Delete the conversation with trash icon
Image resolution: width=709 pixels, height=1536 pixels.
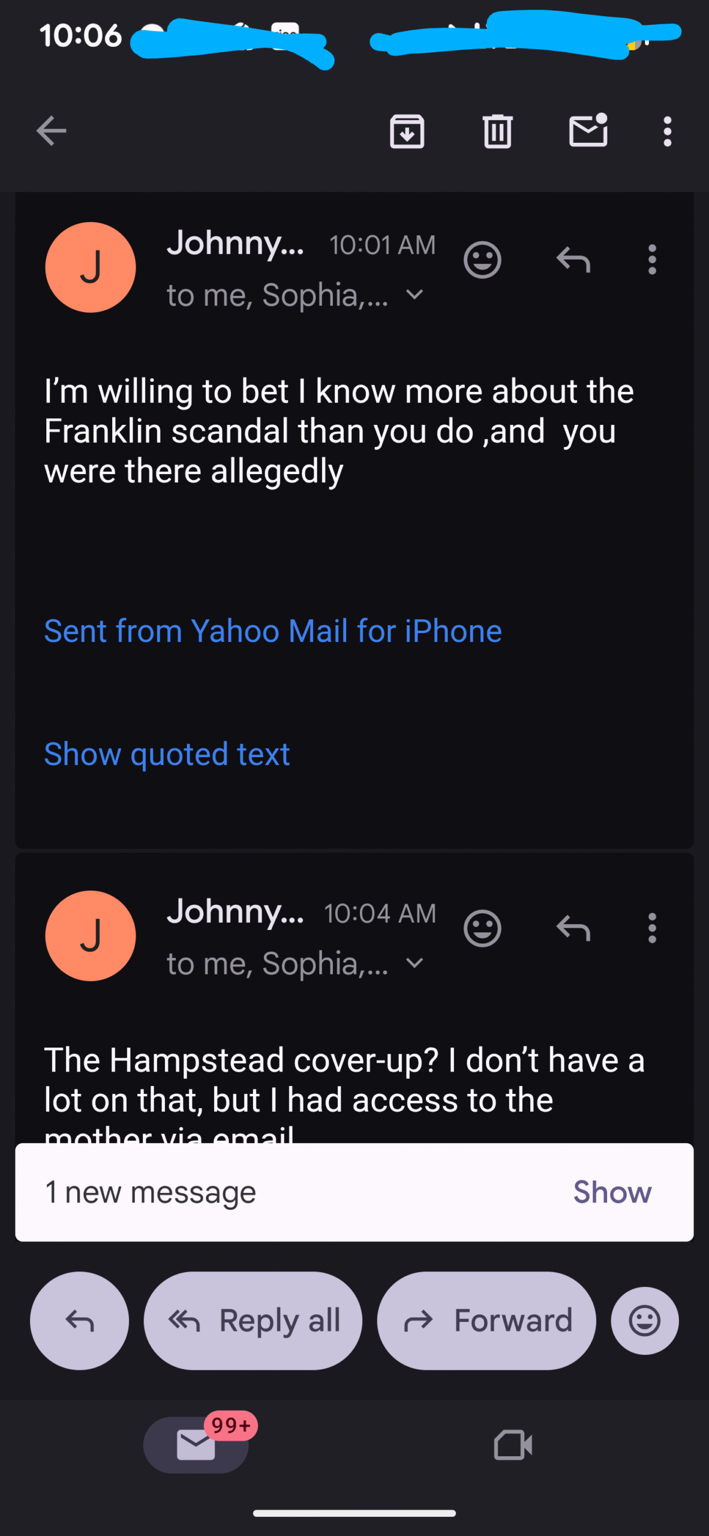pos(497,131)
